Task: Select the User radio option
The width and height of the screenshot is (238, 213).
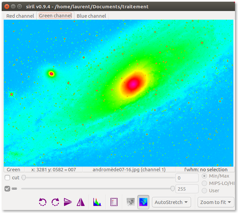Action: (204, 191)
